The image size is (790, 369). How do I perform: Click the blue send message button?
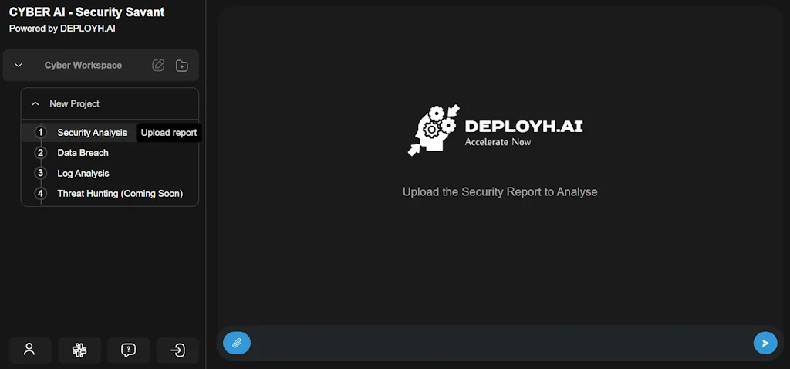765,344
